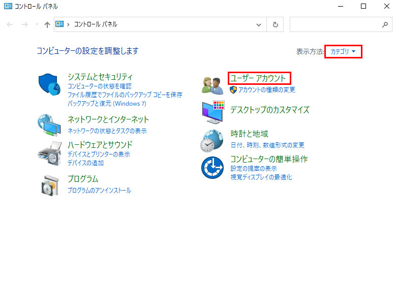This screenshot has width=396, height=281.
Task: Click the Ease of Access circular icon
Action: pos(212,167)
